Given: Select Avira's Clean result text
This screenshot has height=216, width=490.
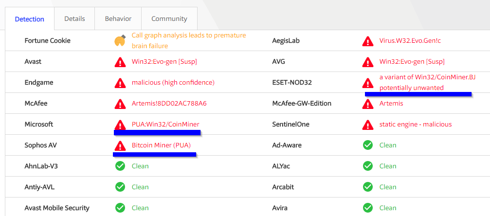Looking at the screenshot, I should 388,208.
